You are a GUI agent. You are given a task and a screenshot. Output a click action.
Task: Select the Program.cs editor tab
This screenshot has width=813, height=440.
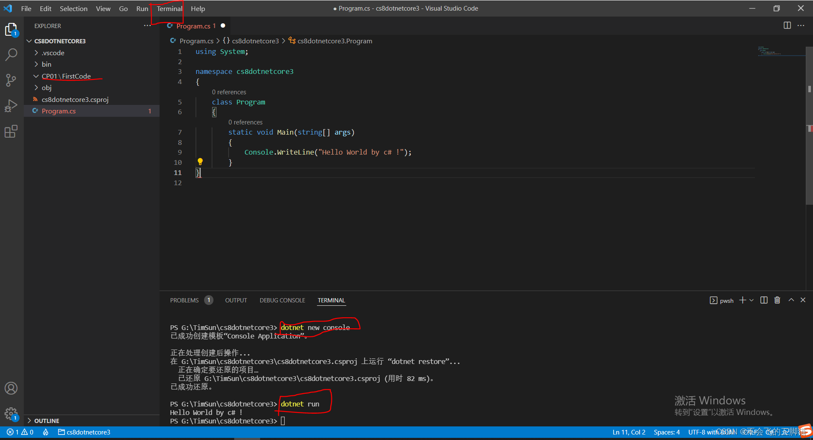(196, 26)
